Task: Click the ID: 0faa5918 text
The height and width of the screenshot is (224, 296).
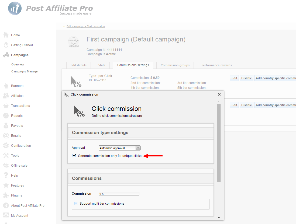Action: click(x=98, y=80)
